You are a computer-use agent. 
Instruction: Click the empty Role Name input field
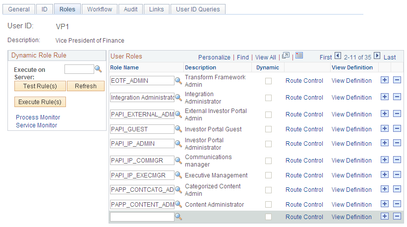click(142, 217)
